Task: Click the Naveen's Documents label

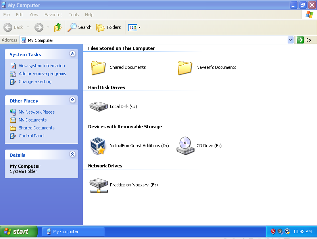Action: pos(216,67)
